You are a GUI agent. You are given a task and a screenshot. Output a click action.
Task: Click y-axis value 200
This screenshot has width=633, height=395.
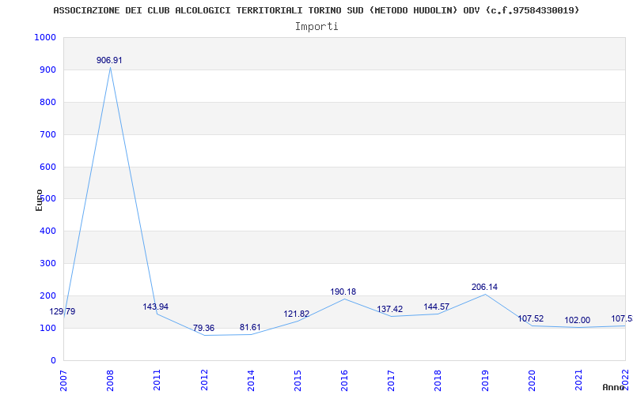pos(47,295)
